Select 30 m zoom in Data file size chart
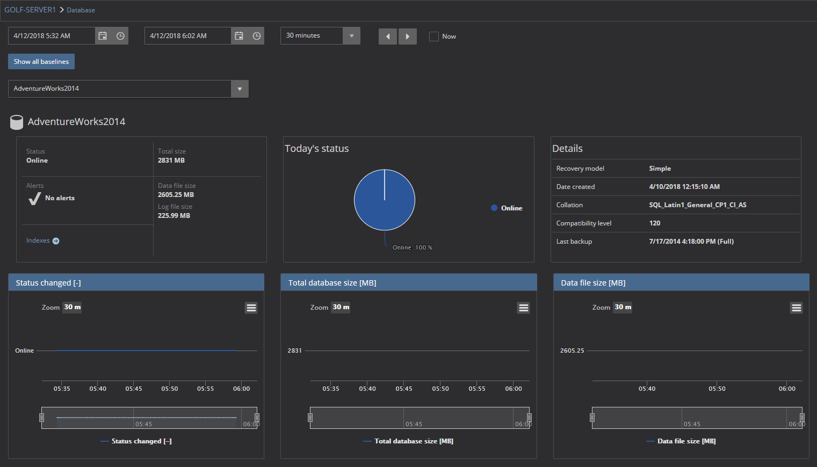The image size is (817, 467). pyautogui.click(x=623, y=307)
